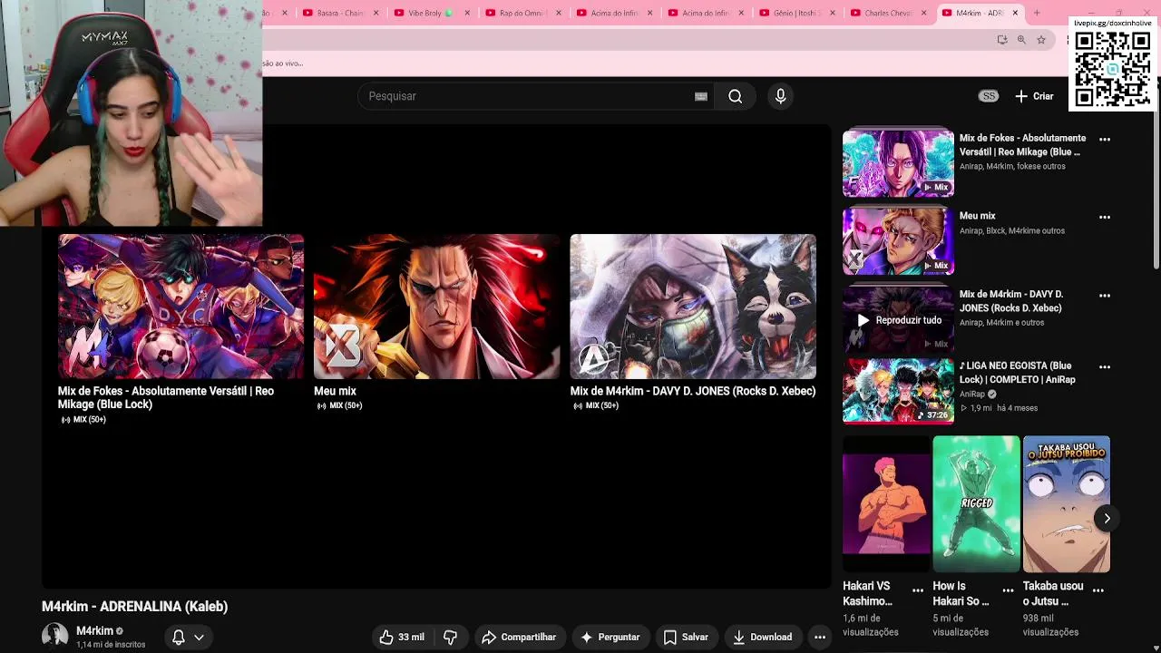Click Reproduzir tudo on Mix de M4rkim
This screenshot has width=1161, height=653.
coord(899,320)
